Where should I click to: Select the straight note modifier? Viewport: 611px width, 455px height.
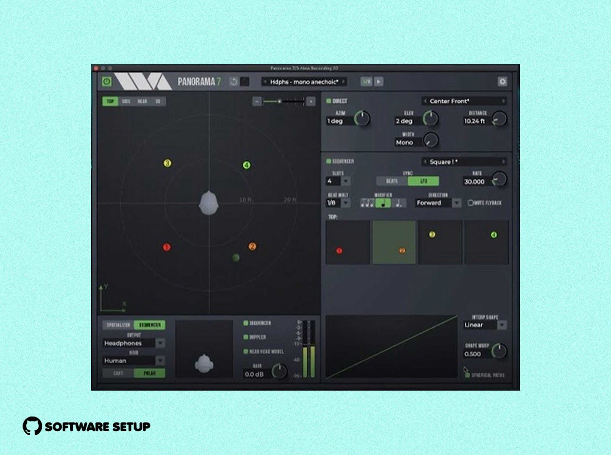click(x=383, y=203)
